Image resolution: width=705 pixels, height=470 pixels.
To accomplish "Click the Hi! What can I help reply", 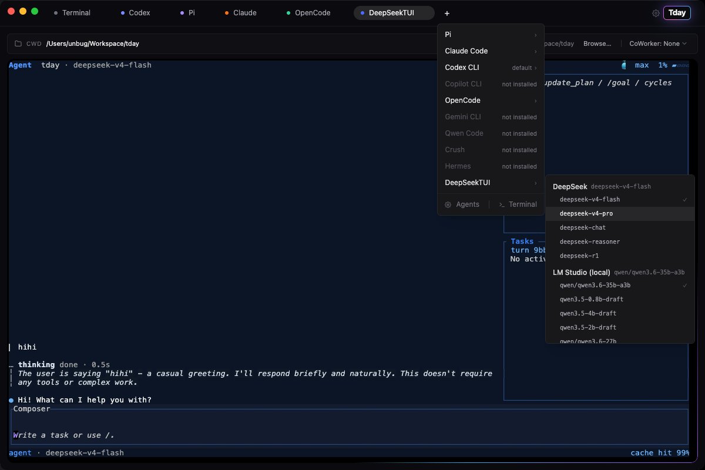I will 85,400.
